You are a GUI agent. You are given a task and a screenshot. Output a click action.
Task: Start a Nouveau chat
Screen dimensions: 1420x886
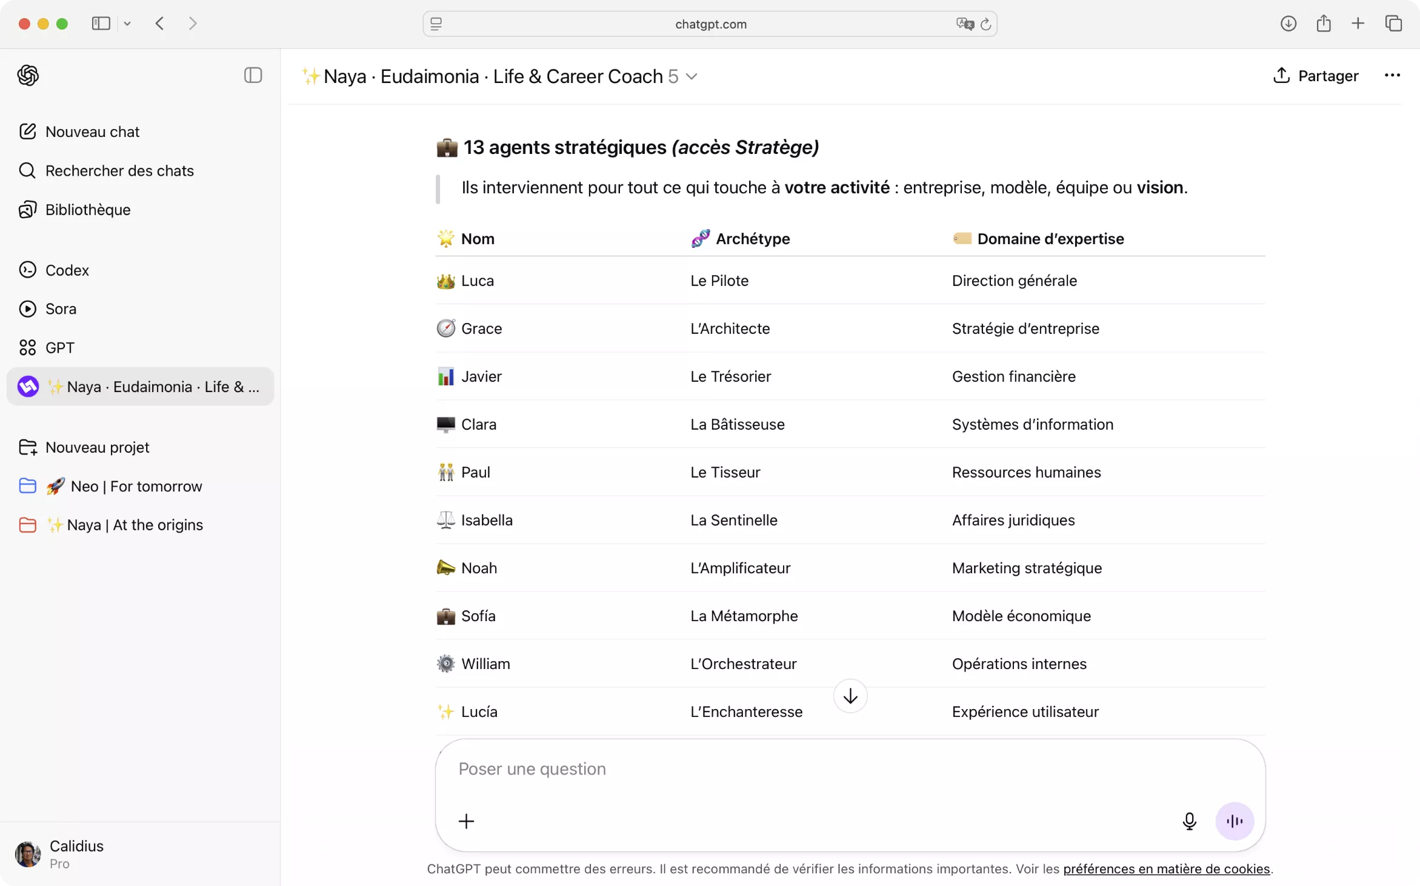coord(92,132)
